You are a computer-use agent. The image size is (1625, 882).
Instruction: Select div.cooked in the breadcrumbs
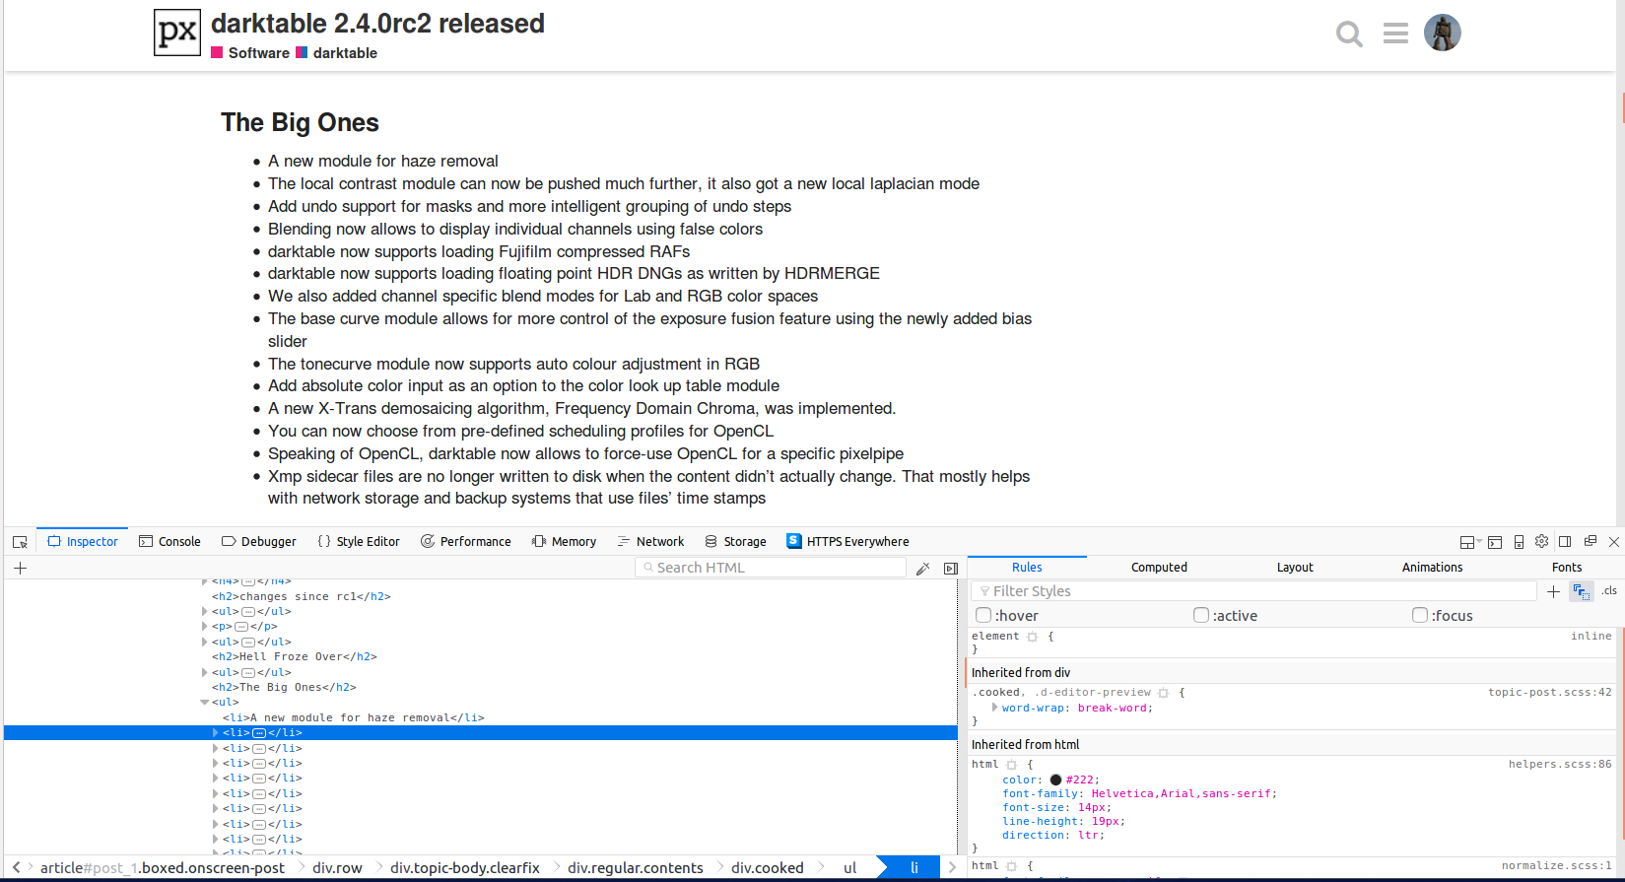click(x=768, y=868)
